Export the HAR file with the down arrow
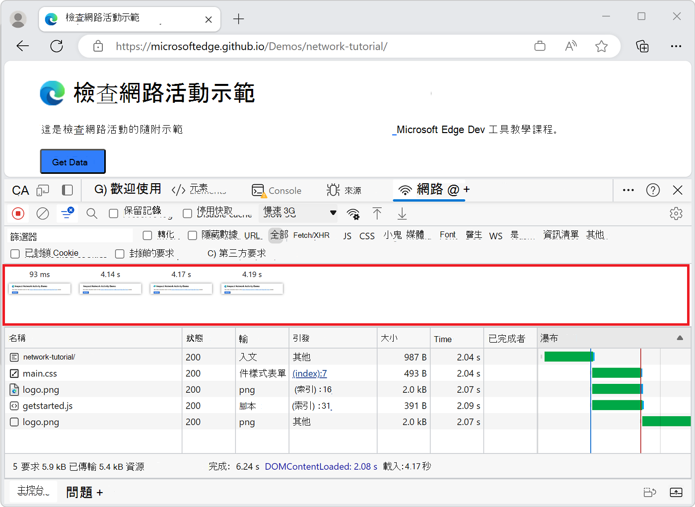This screenshot has width=695, height=507. 402,213
